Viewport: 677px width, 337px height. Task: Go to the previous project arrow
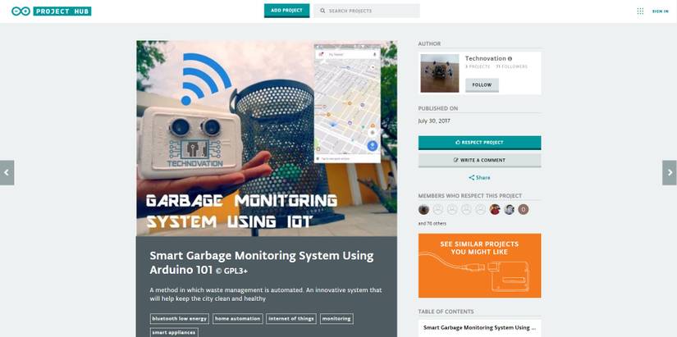7,172
